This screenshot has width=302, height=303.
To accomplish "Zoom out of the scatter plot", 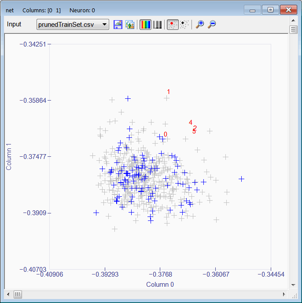I will click(x=212, y=25).
